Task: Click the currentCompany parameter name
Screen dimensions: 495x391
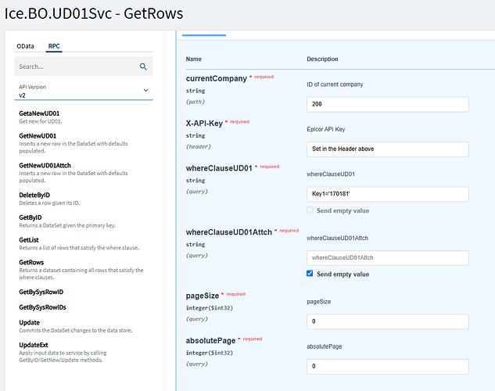Action: click(217, 78)
